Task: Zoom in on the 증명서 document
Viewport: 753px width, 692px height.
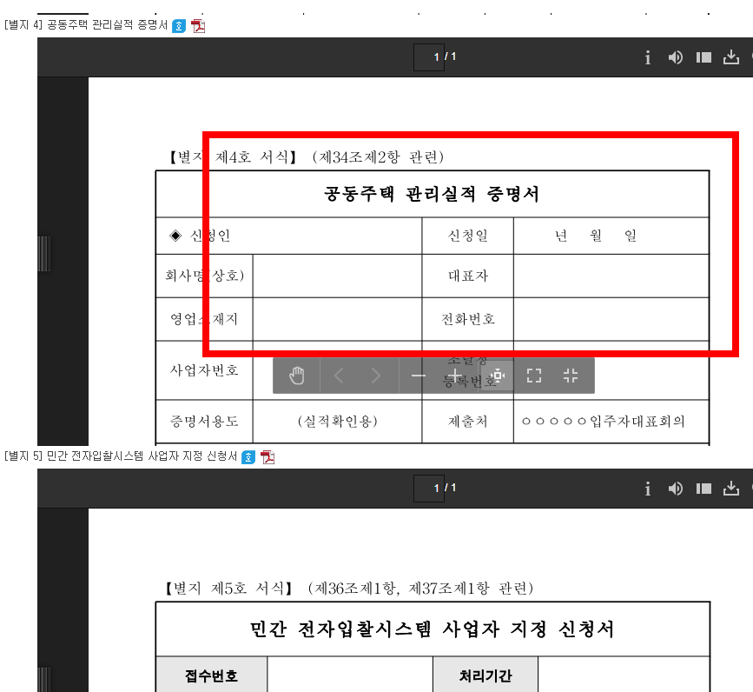Action: [454, 375]
